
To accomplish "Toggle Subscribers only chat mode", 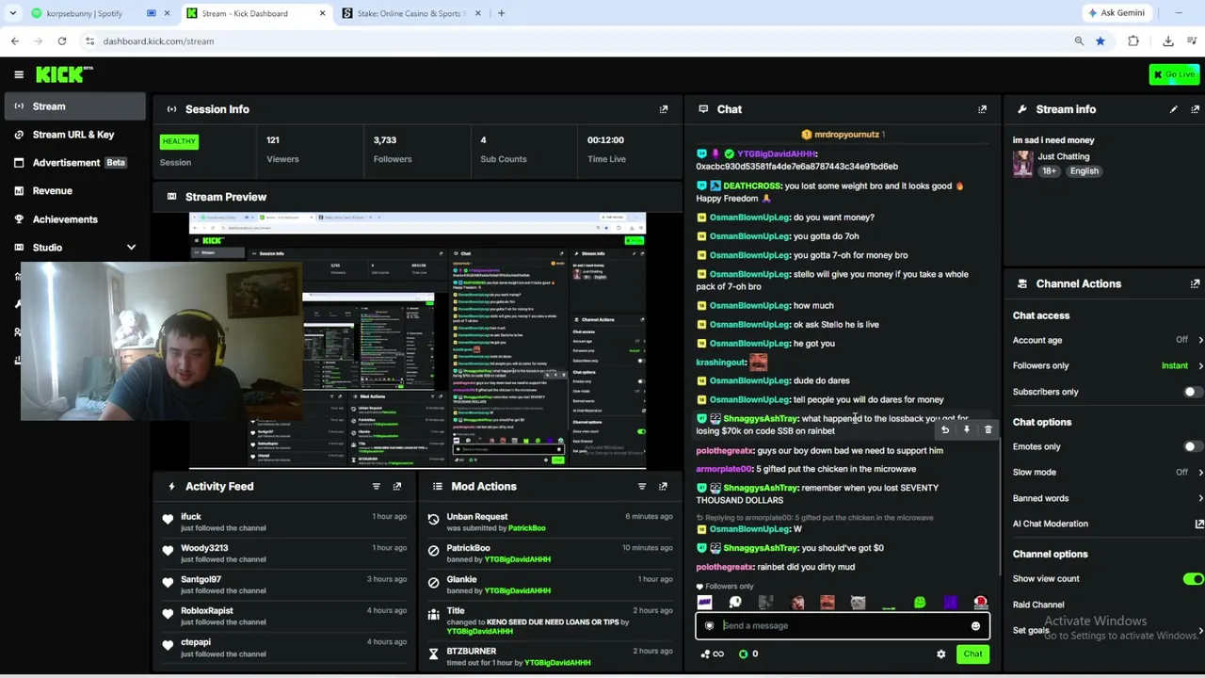I will (1192, 392).
